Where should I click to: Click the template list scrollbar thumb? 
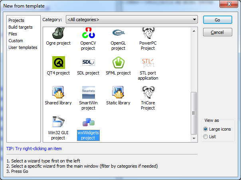[x=194, y=113]
